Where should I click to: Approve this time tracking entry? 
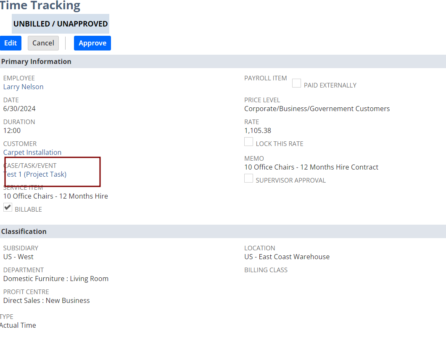[92, 43]
